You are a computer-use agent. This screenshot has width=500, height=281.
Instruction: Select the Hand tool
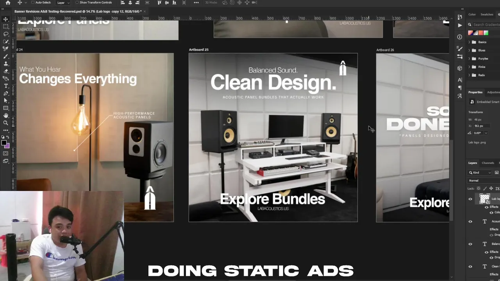(6, 116)
